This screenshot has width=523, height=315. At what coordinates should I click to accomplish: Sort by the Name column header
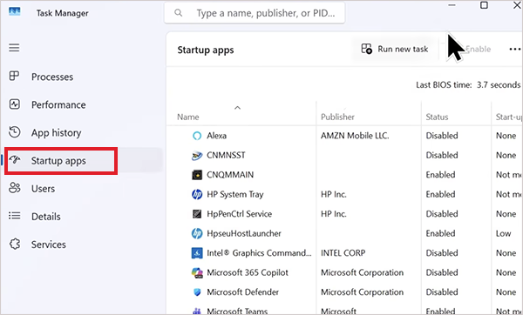pos(187,117)
